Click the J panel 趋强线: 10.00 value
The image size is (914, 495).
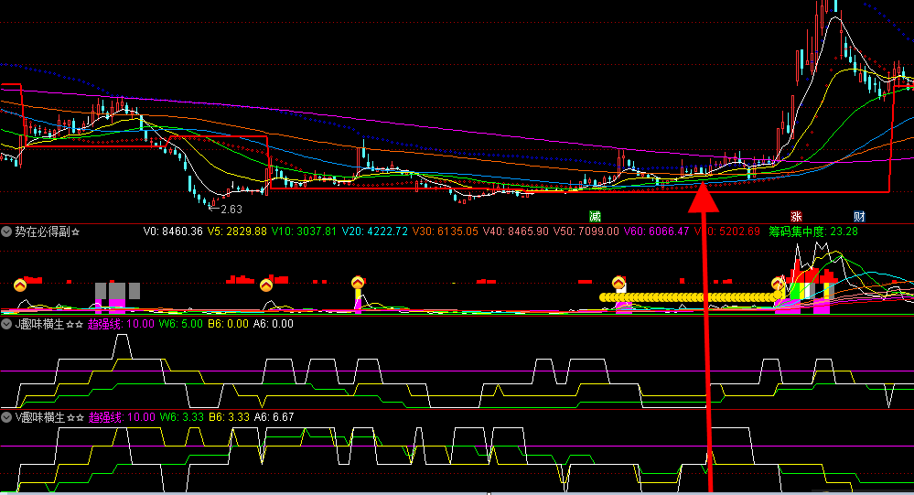point(121,324)
